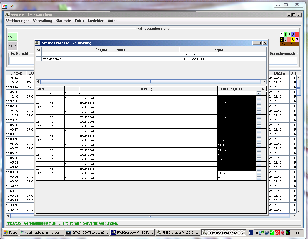Click the FMSCrusader Client window title icon
Screen dimensions: 308x239
(x=7, y=15)
